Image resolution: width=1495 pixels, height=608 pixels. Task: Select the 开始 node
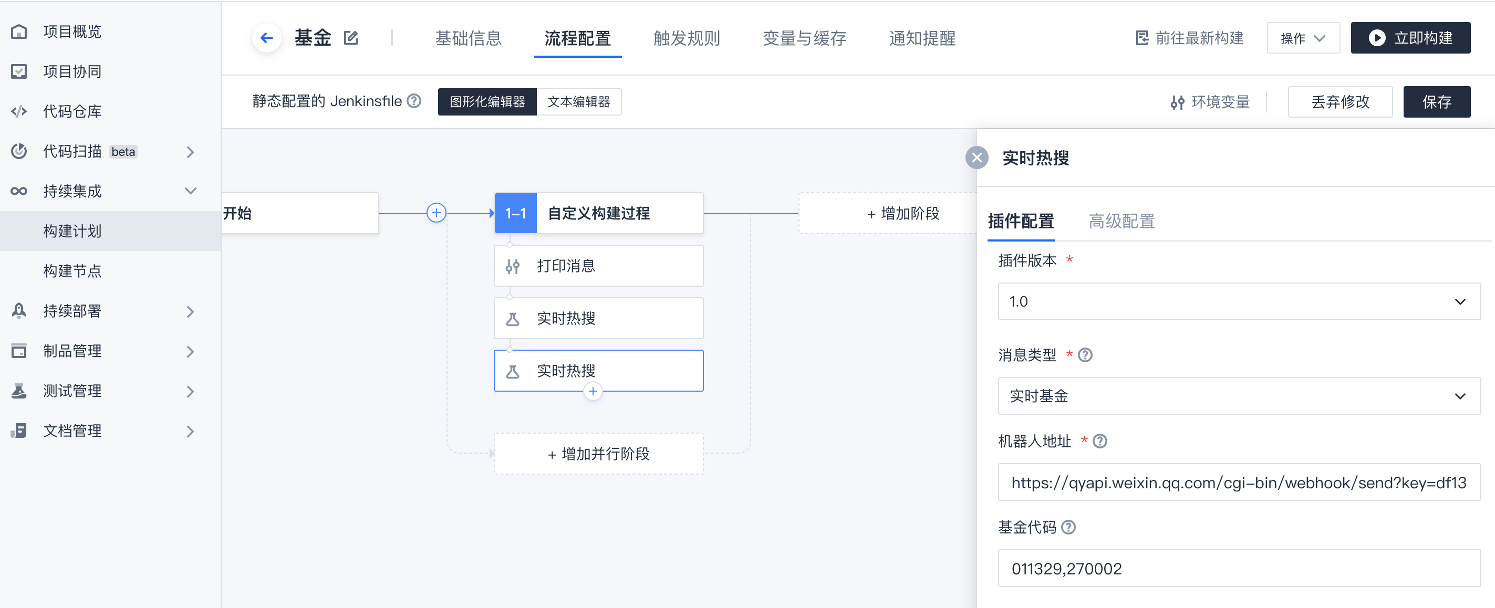[x=299, y=213]
